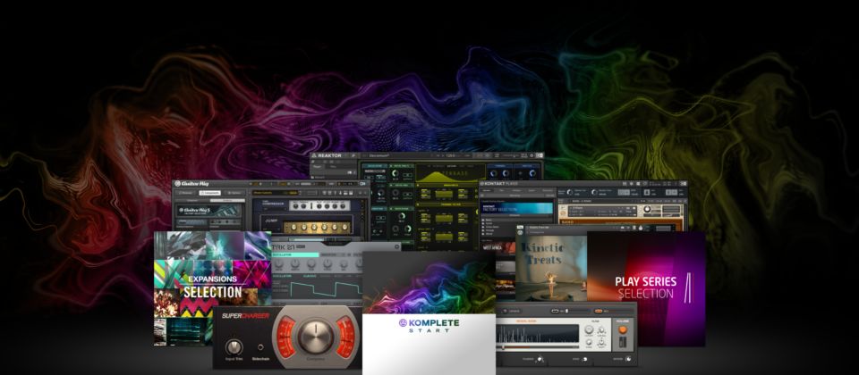Viewport: 859px width, 375px height.
Task: Click the Komplete Start logo icon
Action: [403, 323]
